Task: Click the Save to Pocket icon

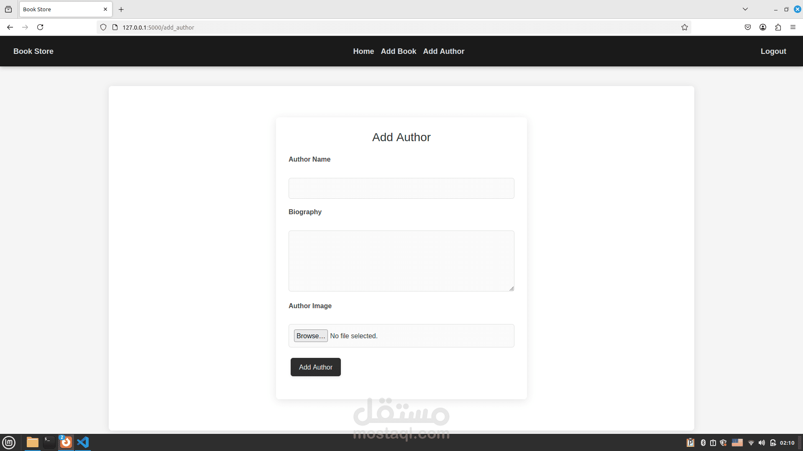Action: click(x=748, y=27)
